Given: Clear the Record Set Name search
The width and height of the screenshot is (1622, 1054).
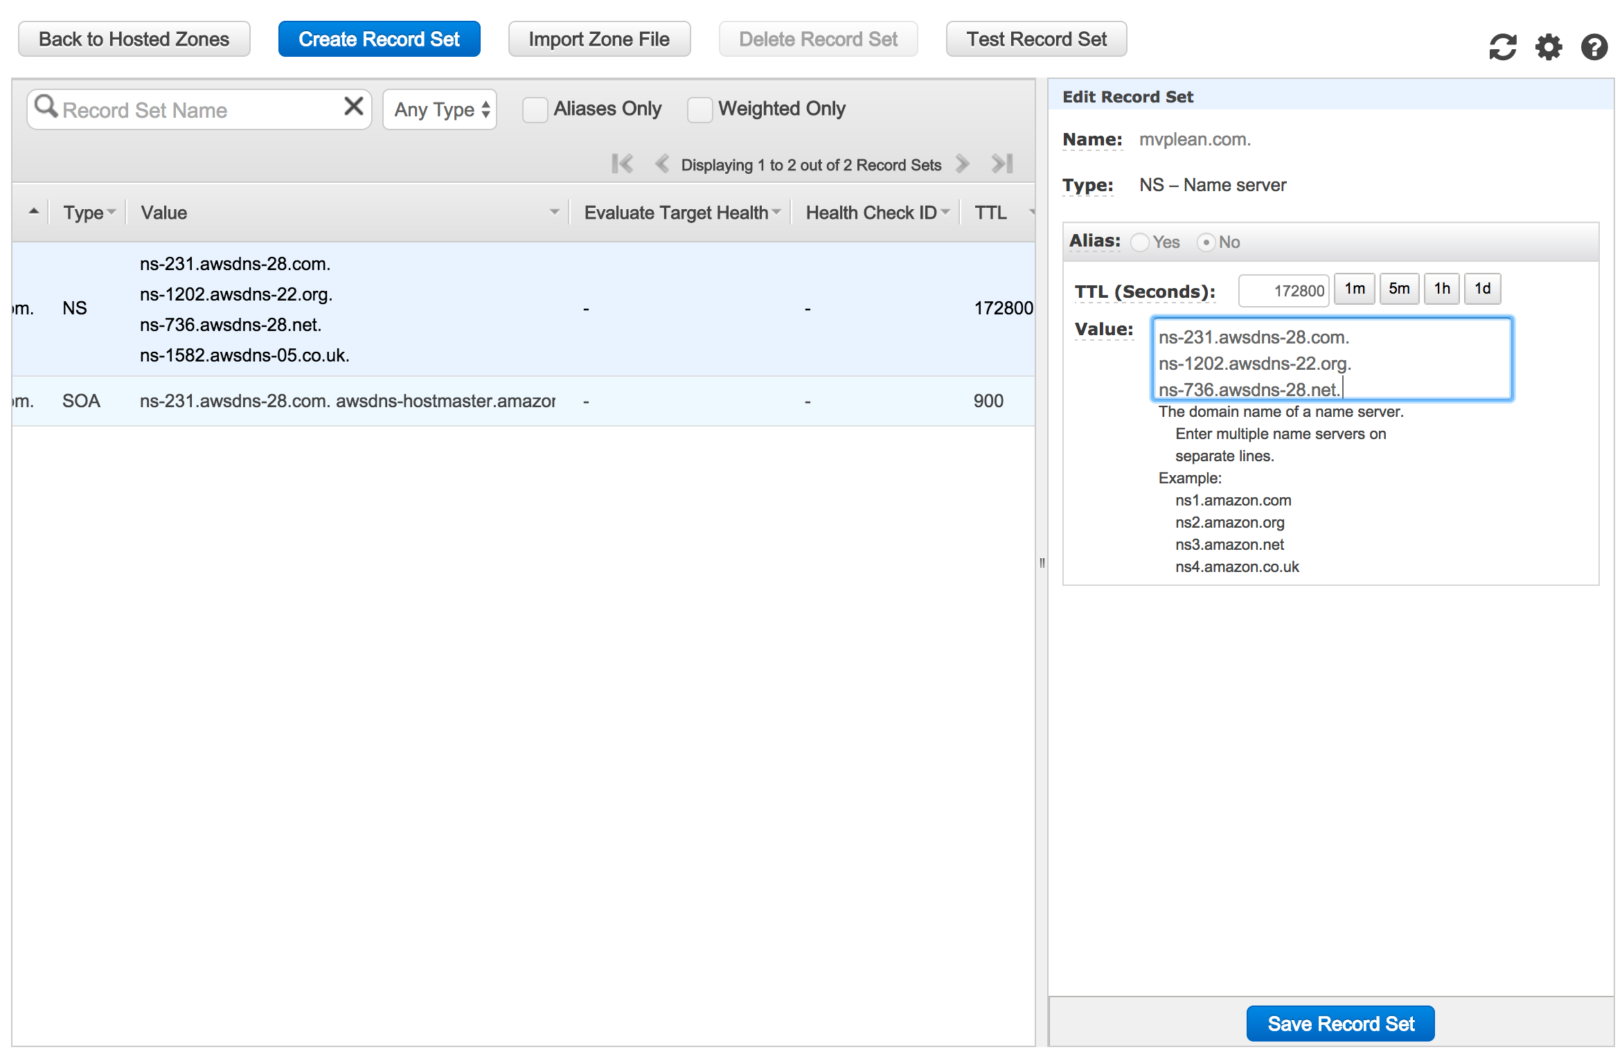Looking at the screenshot, I should pyautogui.click(x=353, y=107).
